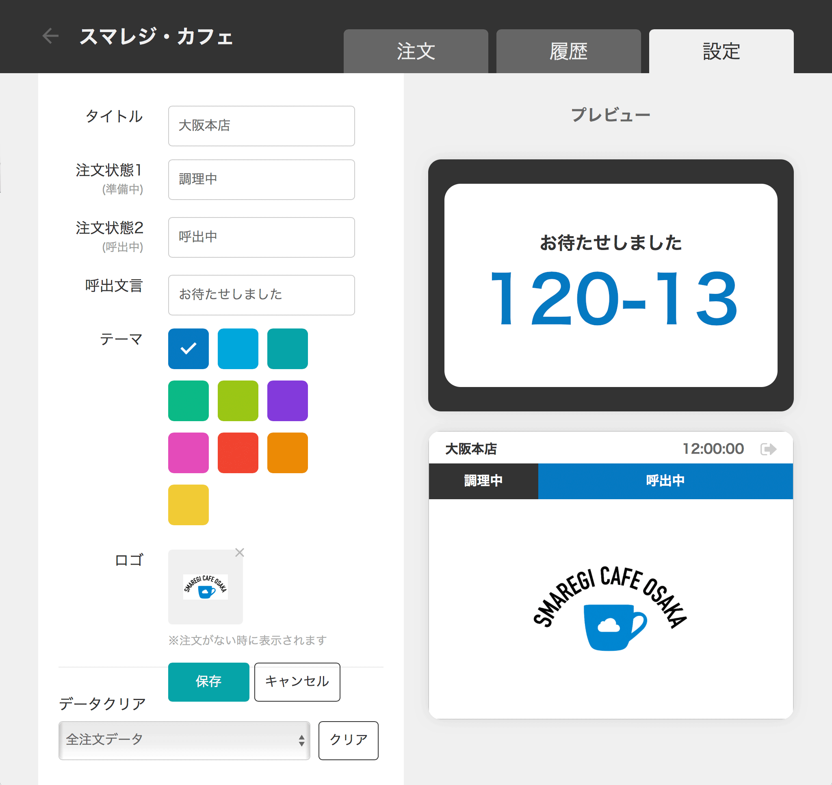Select the 呼出中 tab in the preview

point(665,481)
